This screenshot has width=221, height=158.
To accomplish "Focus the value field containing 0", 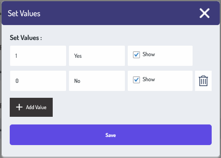I will 38,81.
